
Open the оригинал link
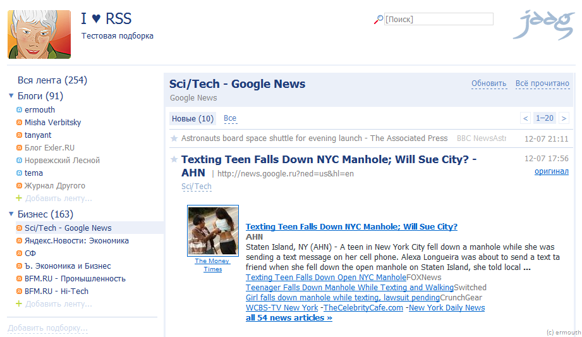point(552,171)
